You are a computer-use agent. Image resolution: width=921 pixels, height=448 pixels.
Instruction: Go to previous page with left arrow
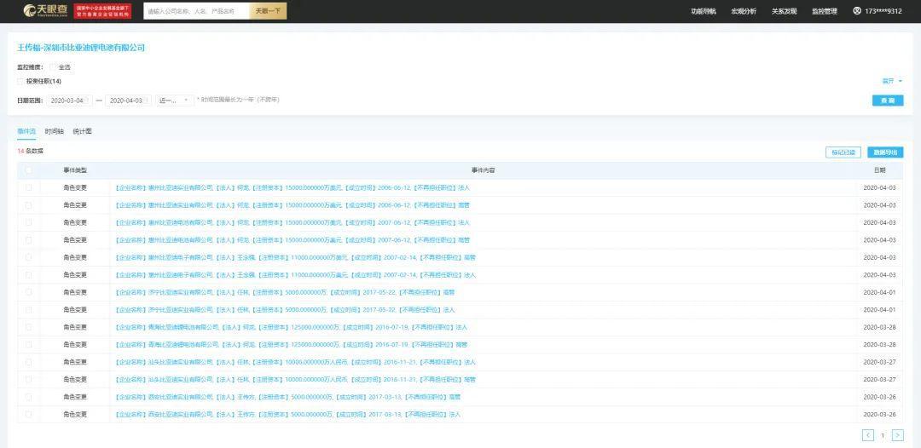point(867,435)
